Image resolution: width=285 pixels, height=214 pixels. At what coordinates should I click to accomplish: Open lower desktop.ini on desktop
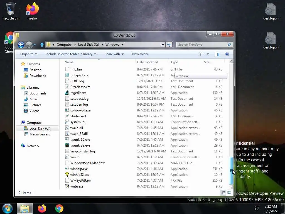(271, 41)
